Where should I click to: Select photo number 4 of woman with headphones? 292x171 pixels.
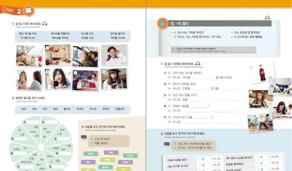click(x=114, y=55)
